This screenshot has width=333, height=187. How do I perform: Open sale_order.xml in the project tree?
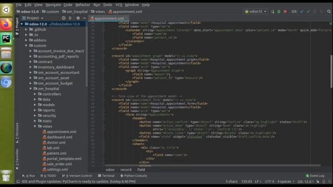(x=59, y=164)
